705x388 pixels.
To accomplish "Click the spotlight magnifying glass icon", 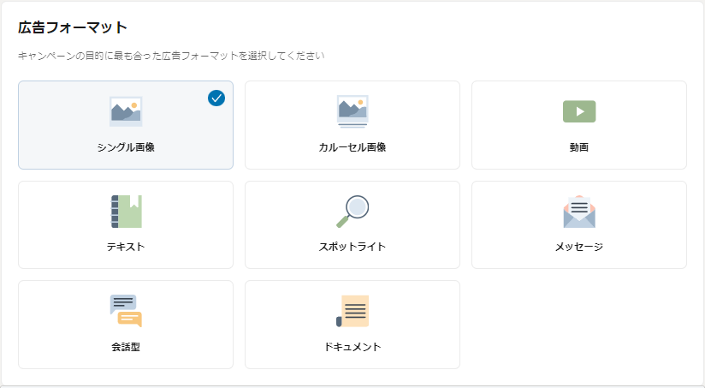I will [352, 211].
